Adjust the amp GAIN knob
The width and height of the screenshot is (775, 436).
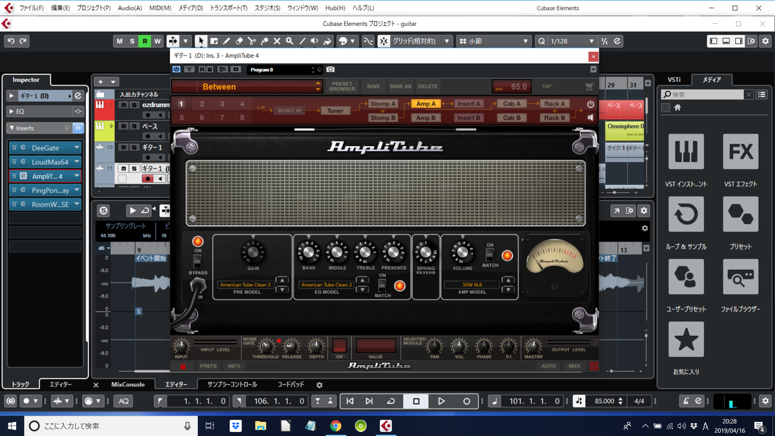coord(253,251)
